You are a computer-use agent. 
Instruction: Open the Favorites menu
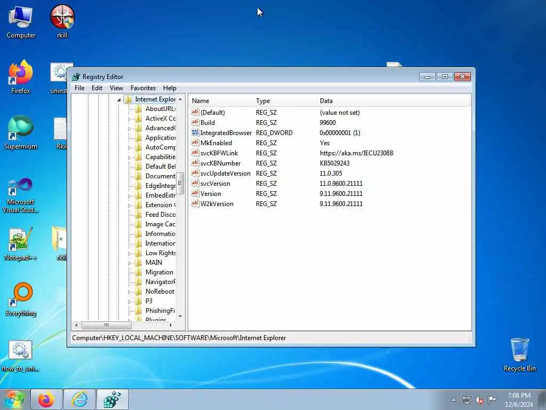pyautogui.click(x=143, y=88)
